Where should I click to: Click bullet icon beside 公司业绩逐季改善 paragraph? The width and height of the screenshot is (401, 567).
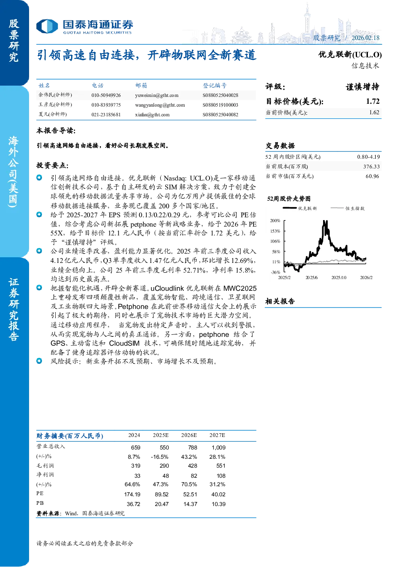pyautogui.click(x=39, y=251)
